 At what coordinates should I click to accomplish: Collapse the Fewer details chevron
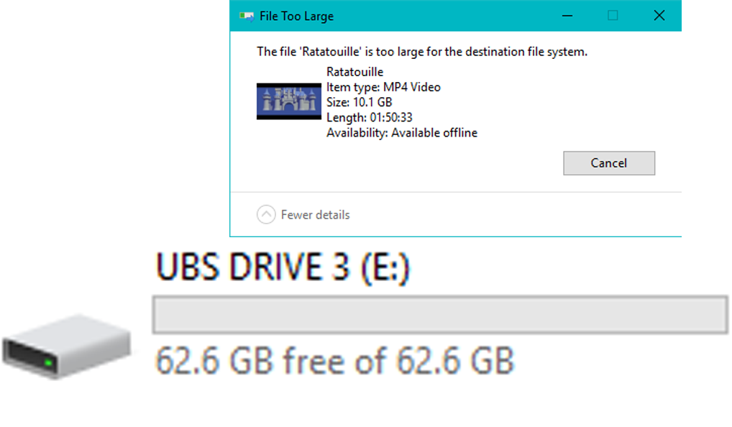click(266, 215)
